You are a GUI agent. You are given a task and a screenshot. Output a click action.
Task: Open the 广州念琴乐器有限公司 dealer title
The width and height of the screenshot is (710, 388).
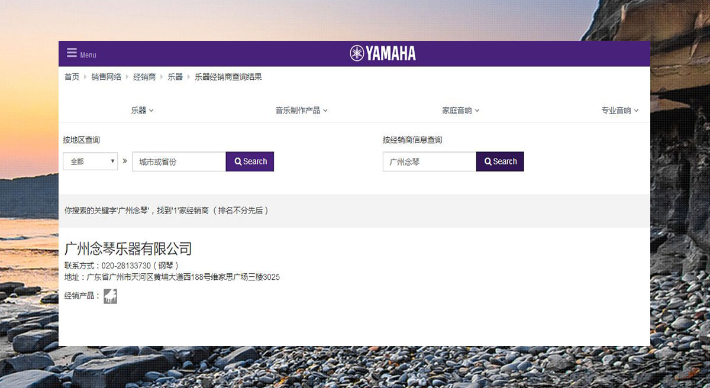128,248
